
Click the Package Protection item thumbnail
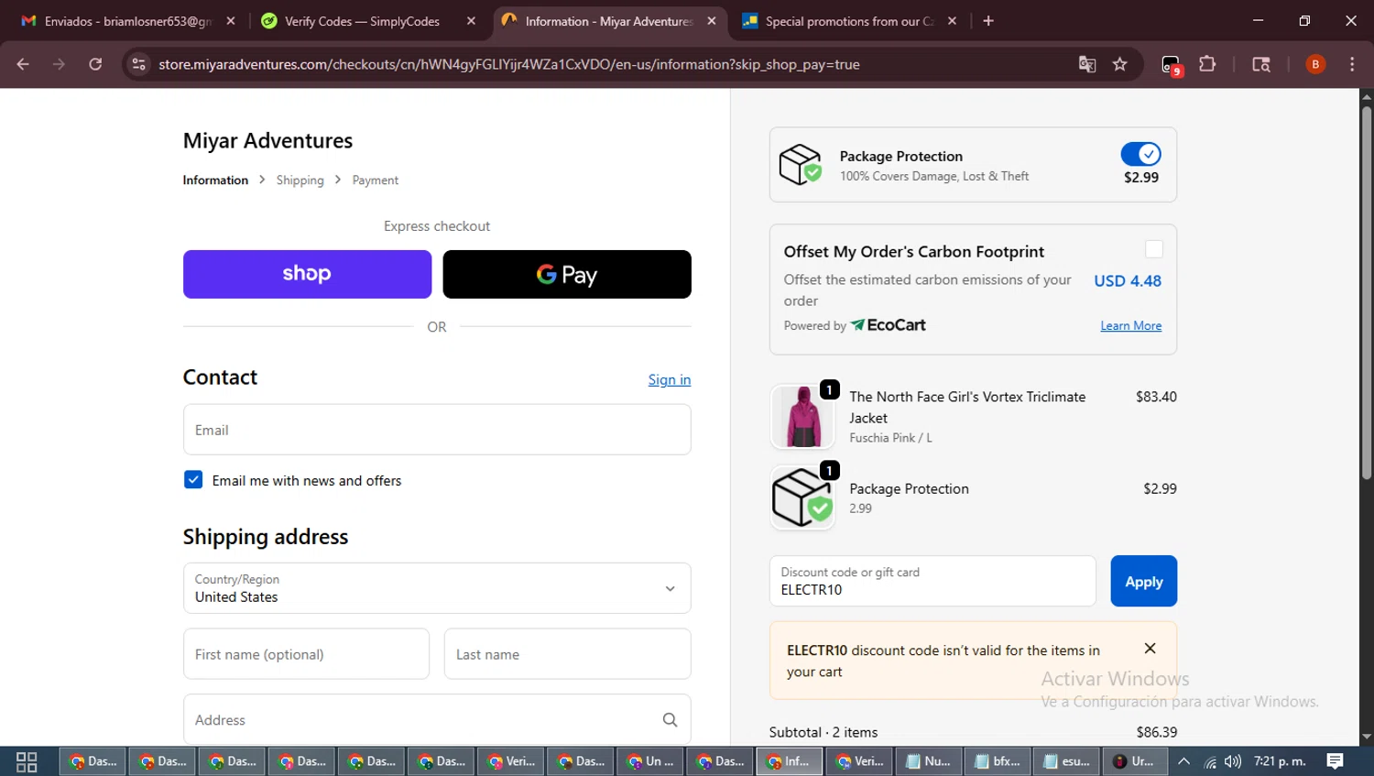click(x=802, y=497)
